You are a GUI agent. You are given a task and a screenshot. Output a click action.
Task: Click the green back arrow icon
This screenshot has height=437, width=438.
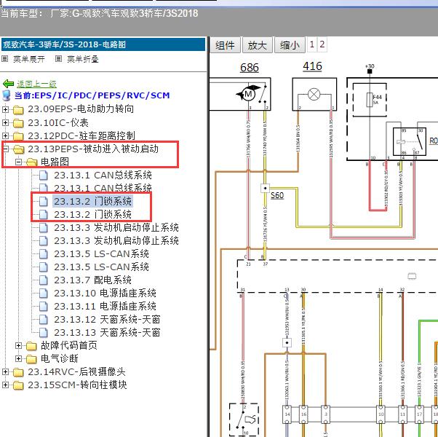pos(8,83)
